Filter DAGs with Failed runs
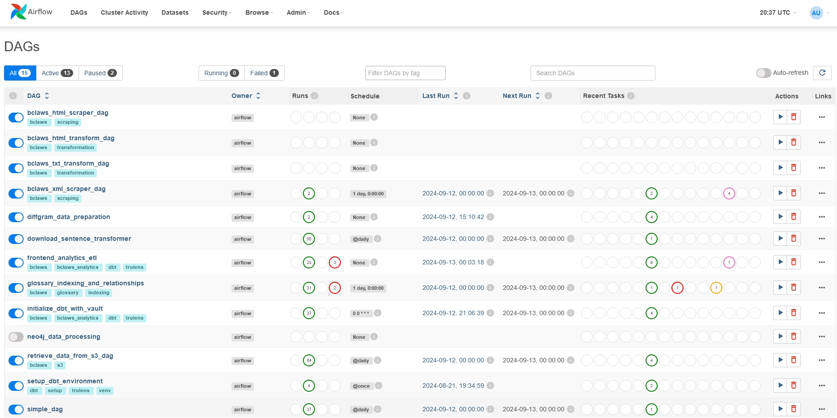Image resolution: width=837 pixels, height=418 pixels. (x=265, y=73)
